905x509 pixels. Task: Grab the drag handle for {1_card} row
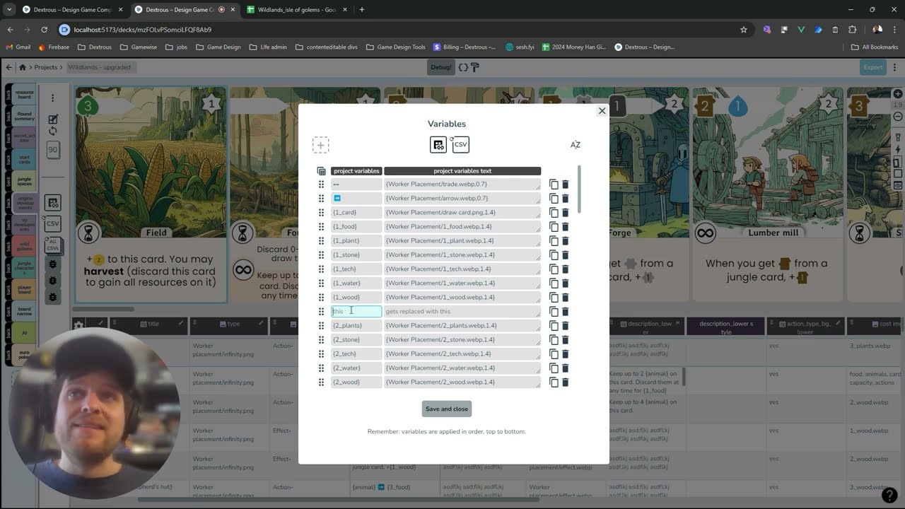(x=321, y=213)
